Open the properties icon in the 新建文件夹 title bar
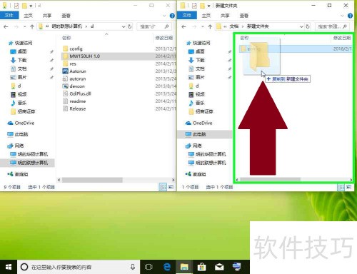This screenshot has width=357, height=274. [x=194, y=6]
